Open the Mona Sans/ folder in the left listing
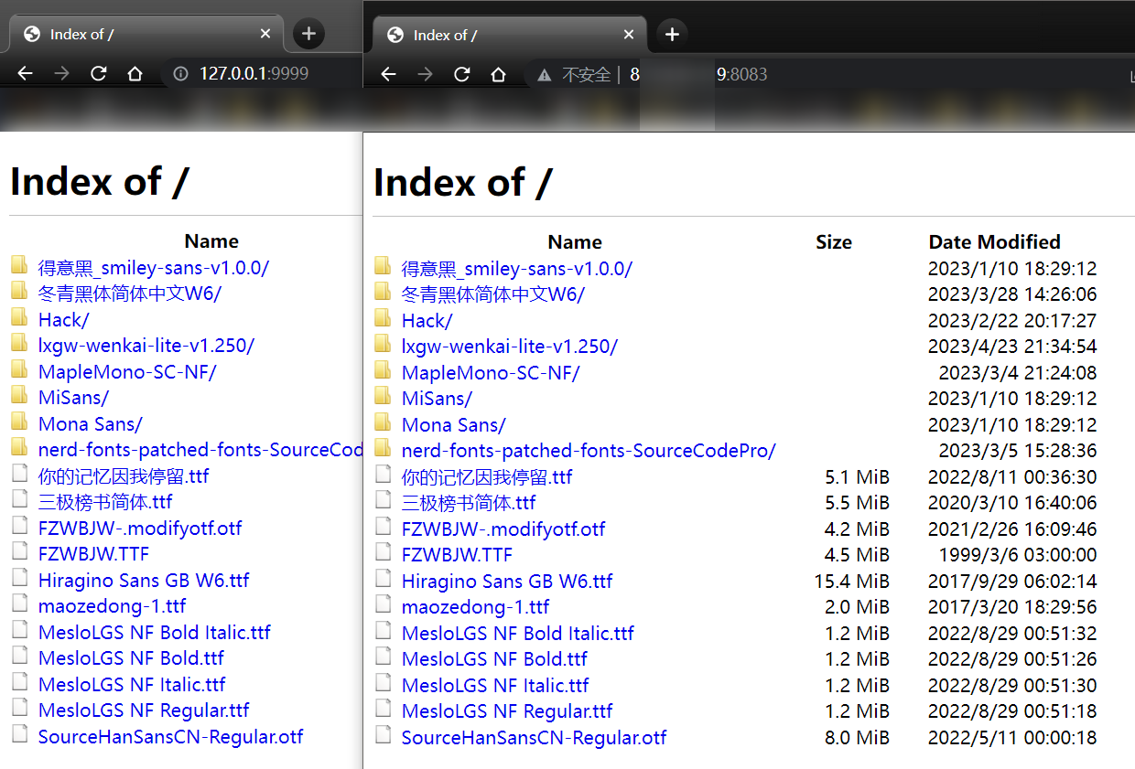This screenshot has width=1135, height=769. click(x=90, y=424)
